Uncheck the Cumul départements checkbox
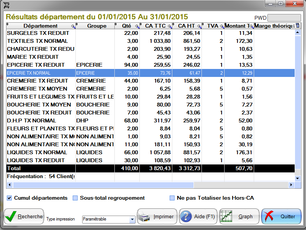Screen dimensions: 306x230 (x=9, y=198)
